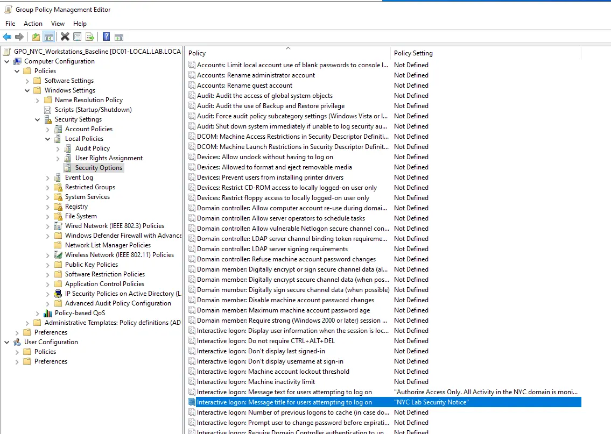Select Network List Manager Policies in tree
The image size is (611, 434).
(108, 245)
